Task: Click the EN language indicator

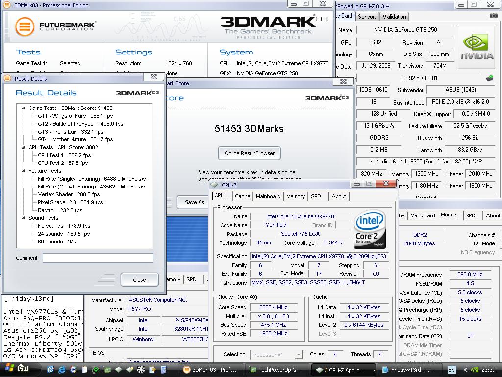Action: pyautogui.click(x=452, y=370)
